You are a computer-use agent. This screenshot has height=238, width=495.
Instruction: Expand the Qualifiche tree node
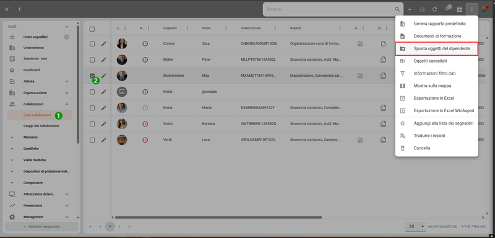12,149
